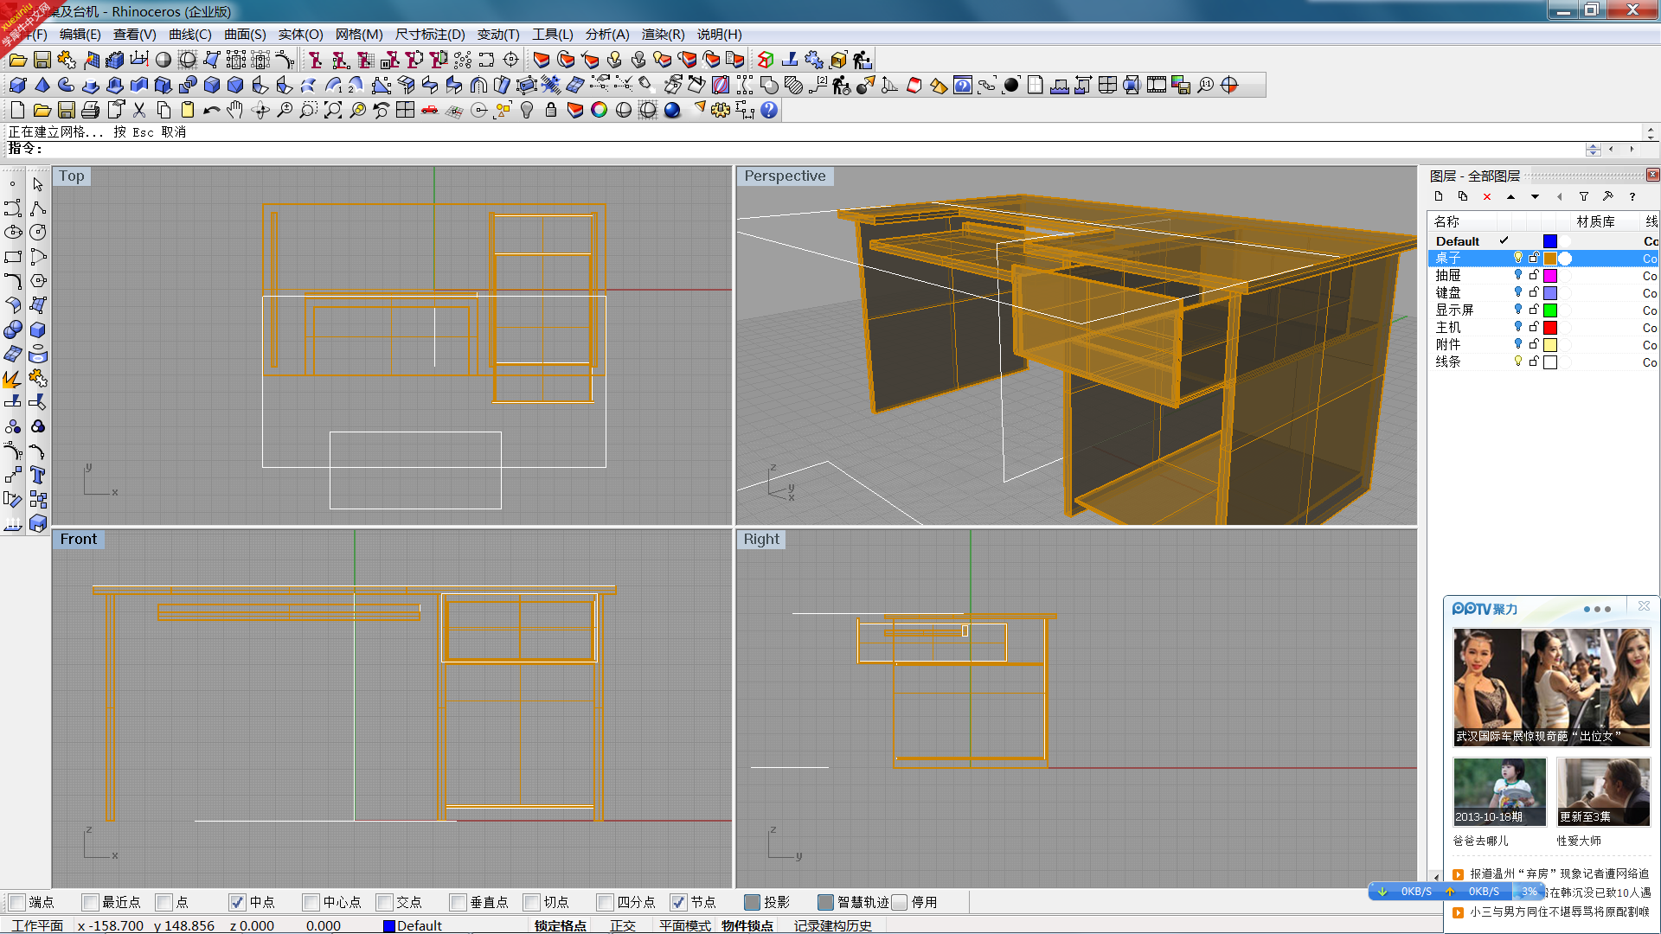Click Right viewport title label
This screenshot has width=1661, height=934.
[761, 539]
